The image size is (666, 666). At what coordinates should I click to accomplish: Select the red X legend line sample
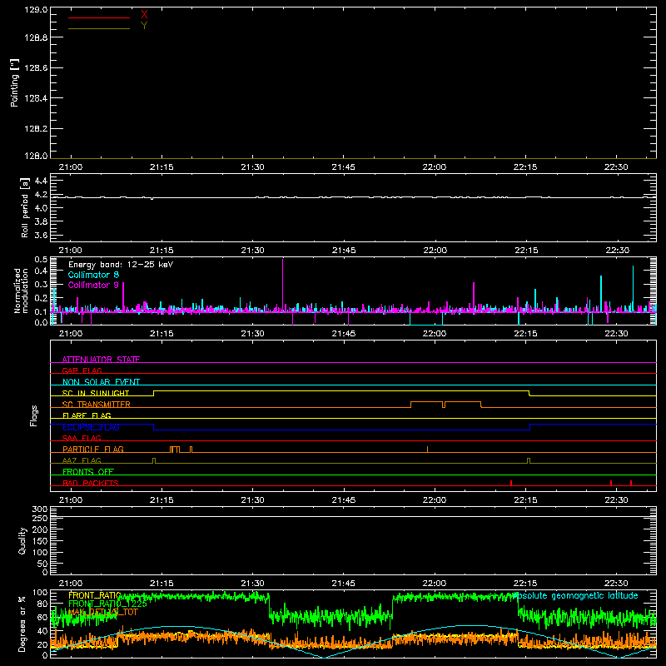[99, 17]
